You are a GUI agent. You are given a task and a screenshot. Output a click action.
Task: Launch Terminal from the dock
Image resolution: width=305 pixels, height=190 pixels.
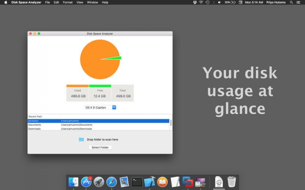tap(137, 182)
